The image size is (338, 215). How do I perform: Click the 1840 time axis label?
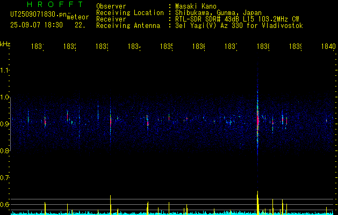pos(328,46)
